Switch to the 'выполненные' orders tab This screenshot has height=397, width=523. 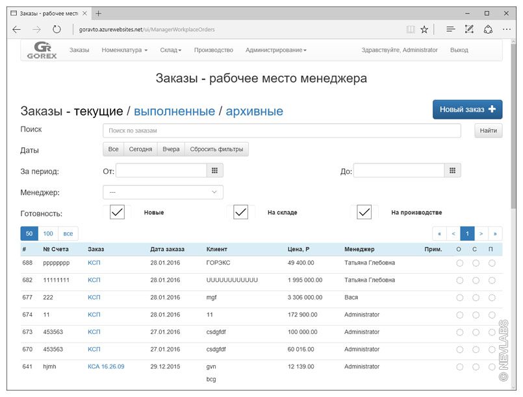(174, 112)
